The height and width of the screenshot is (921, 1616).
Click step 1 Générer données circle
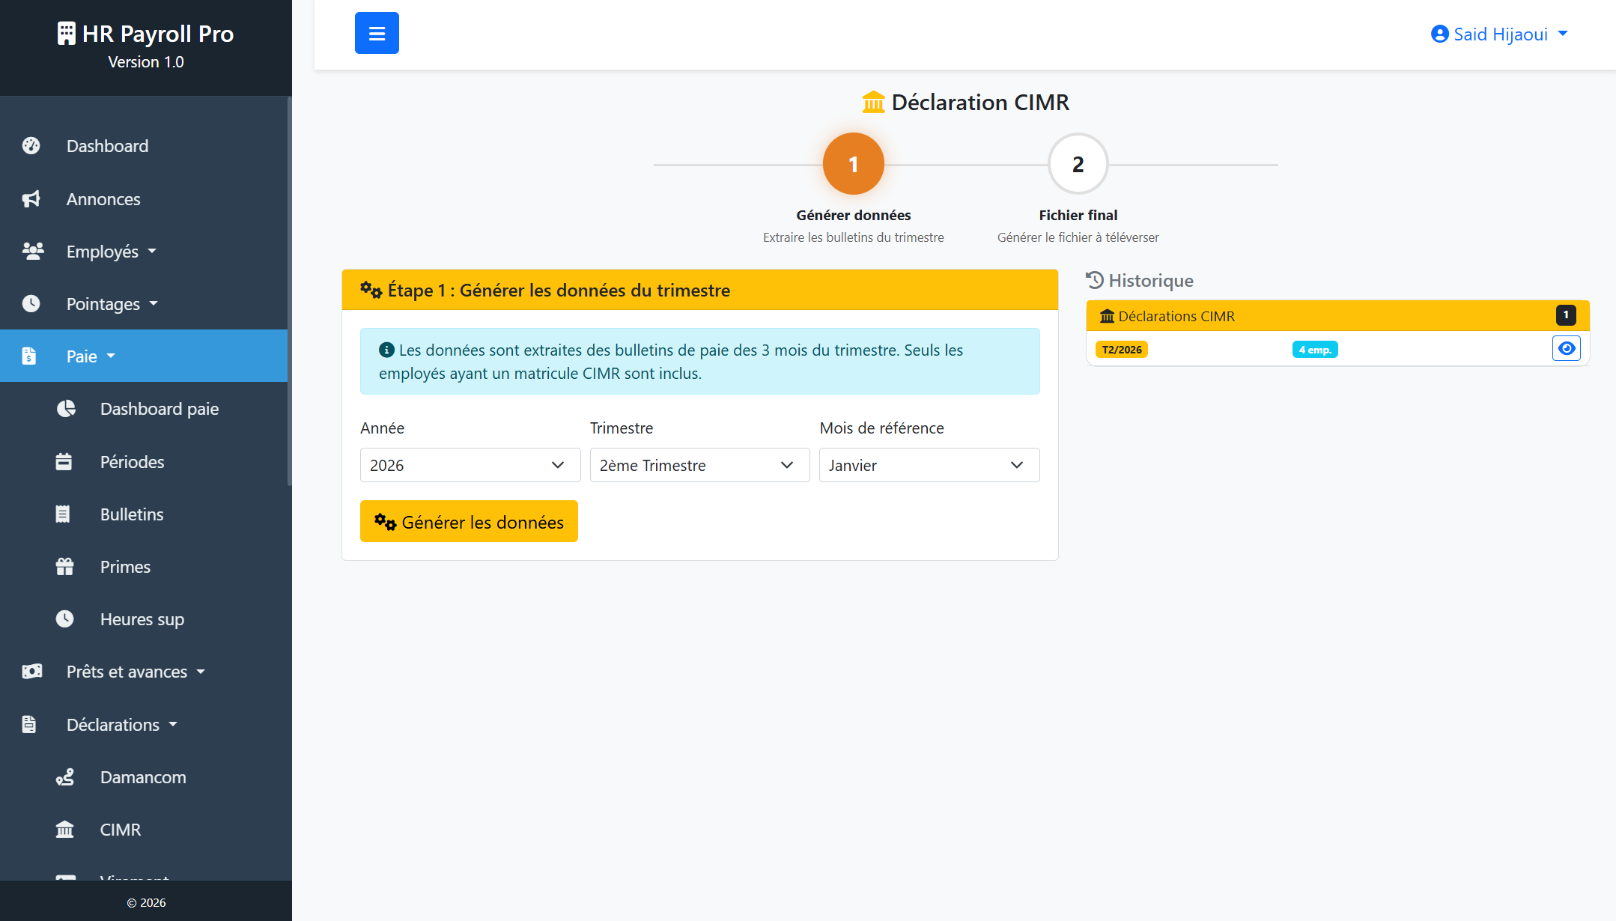point(854,164)
